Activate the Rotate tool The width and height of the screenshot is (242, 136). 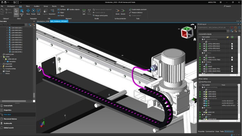click(33, 11)
